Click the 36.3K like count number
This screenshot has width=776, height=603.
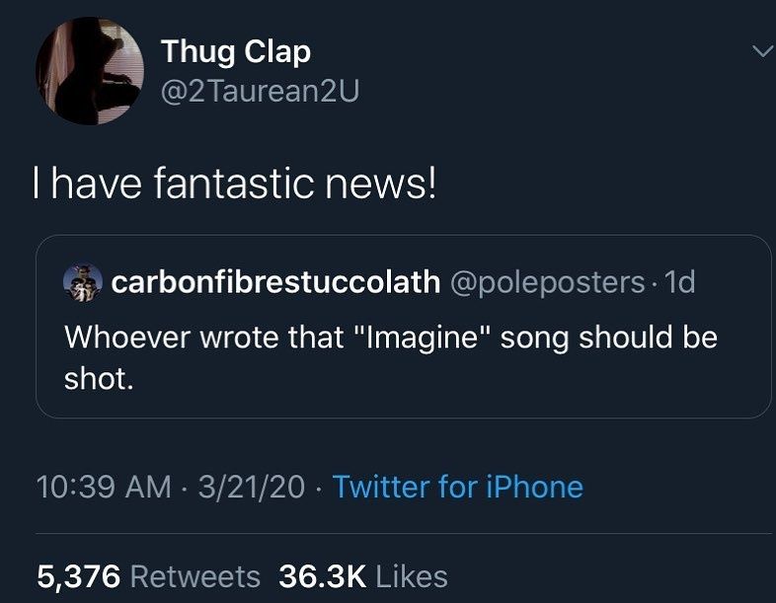click(323, 576)
